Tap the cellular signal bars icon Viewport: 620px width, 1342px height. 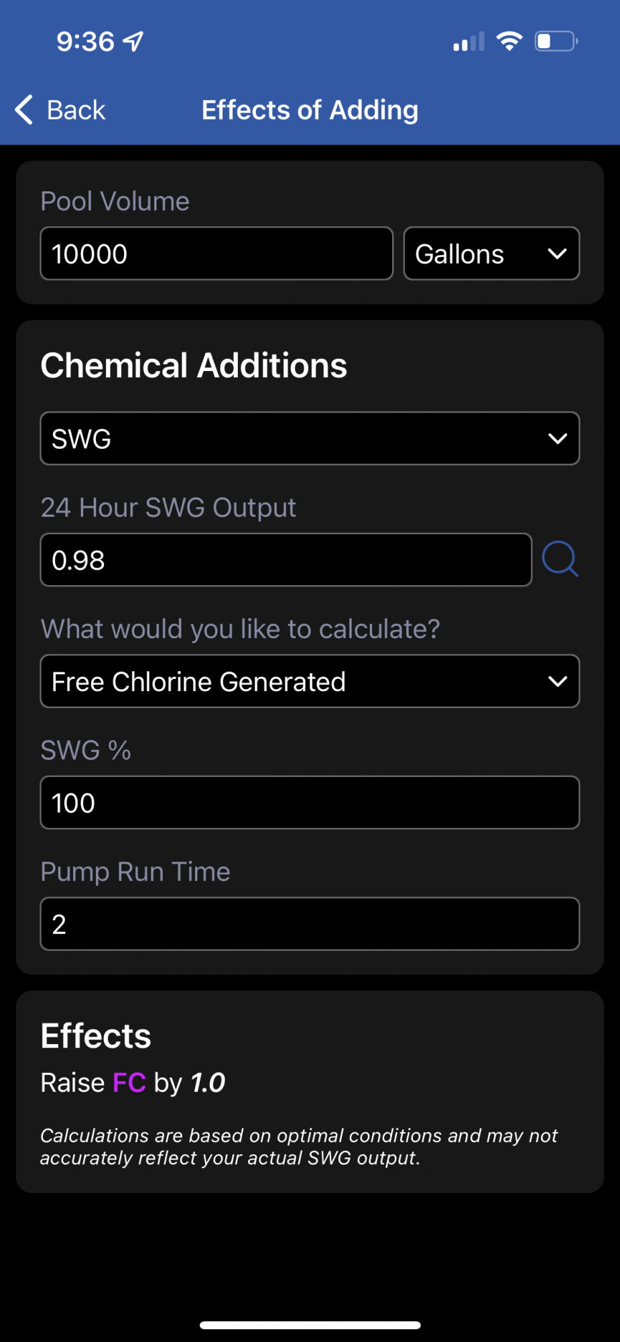pyautogui.click(x=469, y=42)
